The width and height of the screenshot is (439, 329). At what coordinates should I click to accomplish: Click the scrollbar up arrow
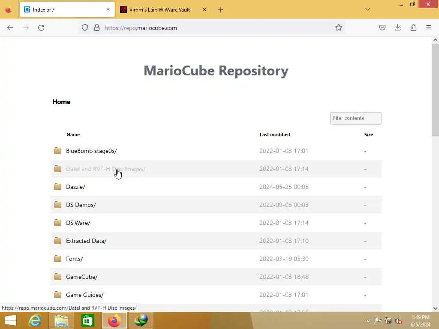[435, 40]
